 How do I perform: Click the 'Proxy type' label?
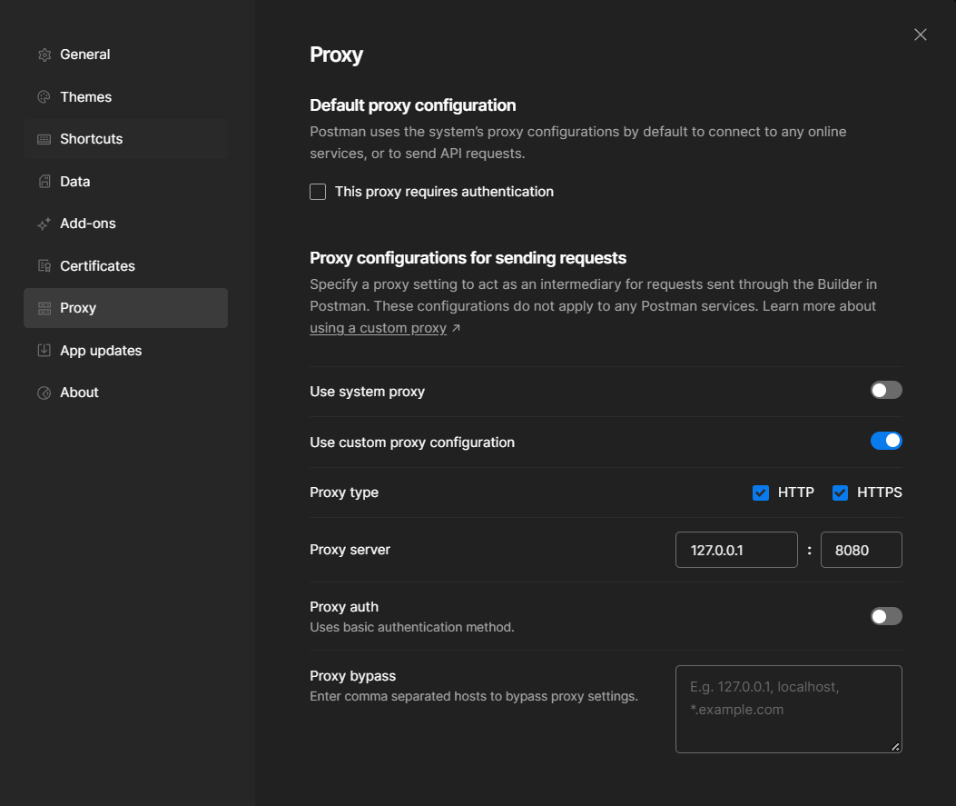coord(344,493)
